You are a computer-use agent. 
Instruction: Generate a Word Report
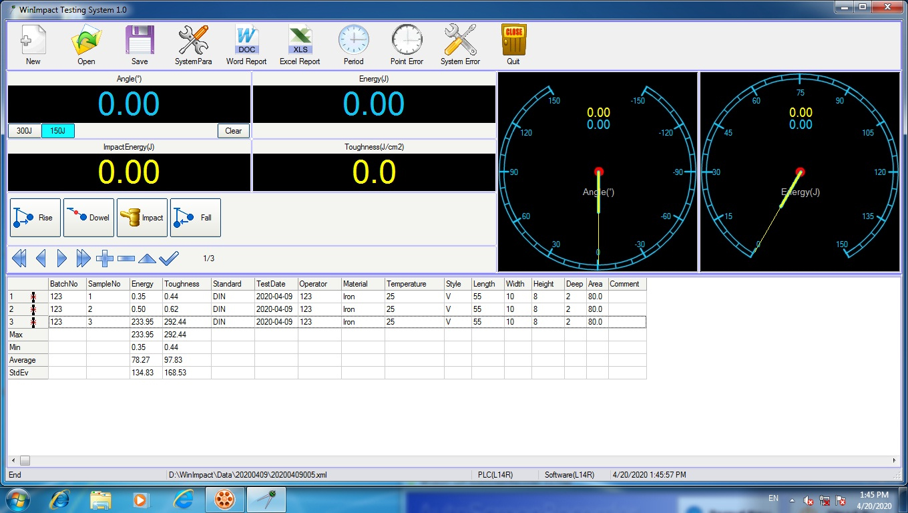click(246, 44)
